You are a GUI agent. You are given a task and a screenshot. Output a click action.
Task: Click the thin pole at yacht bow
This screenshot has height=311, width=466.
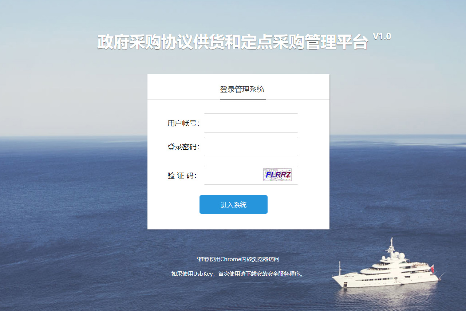(x=340, y=268)
